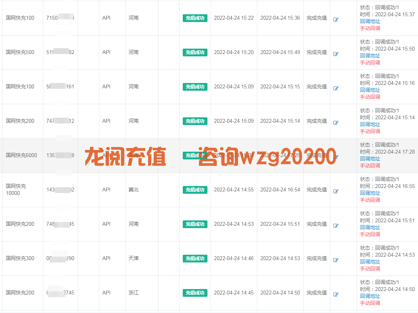Open 回调地址 for callback time 15:37
Screen dimensions: 418x313
pos(370,21)
